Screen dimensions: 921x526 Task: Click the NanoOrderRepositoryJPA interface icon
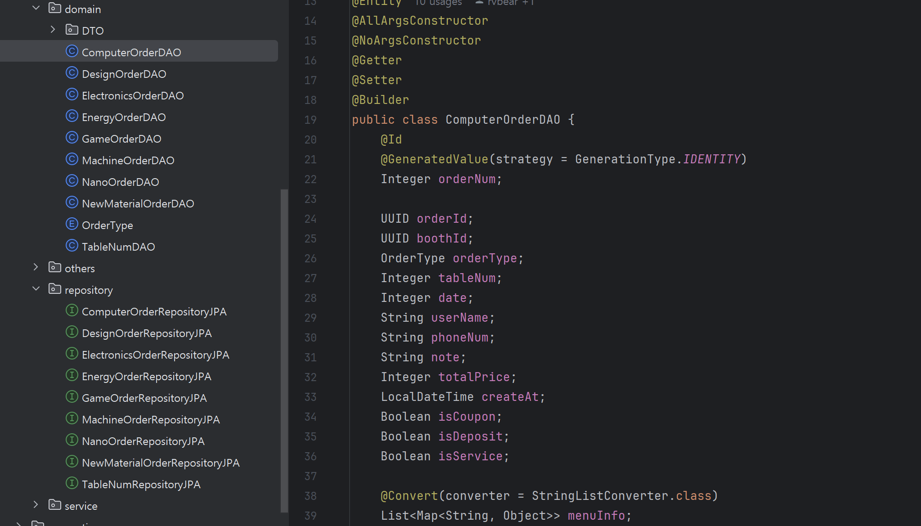[x=72, y=440]
